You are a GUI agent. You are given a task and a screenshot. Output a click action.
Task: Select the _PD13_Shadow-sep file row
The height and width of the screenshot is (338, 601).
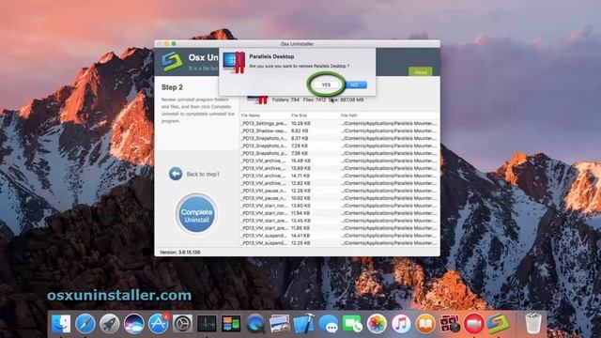[x=340, y=131]
